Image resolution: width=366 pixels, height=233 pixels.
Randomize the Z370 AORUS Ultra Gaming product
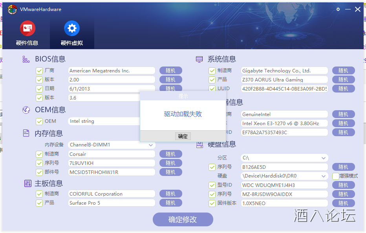point(343,80)
